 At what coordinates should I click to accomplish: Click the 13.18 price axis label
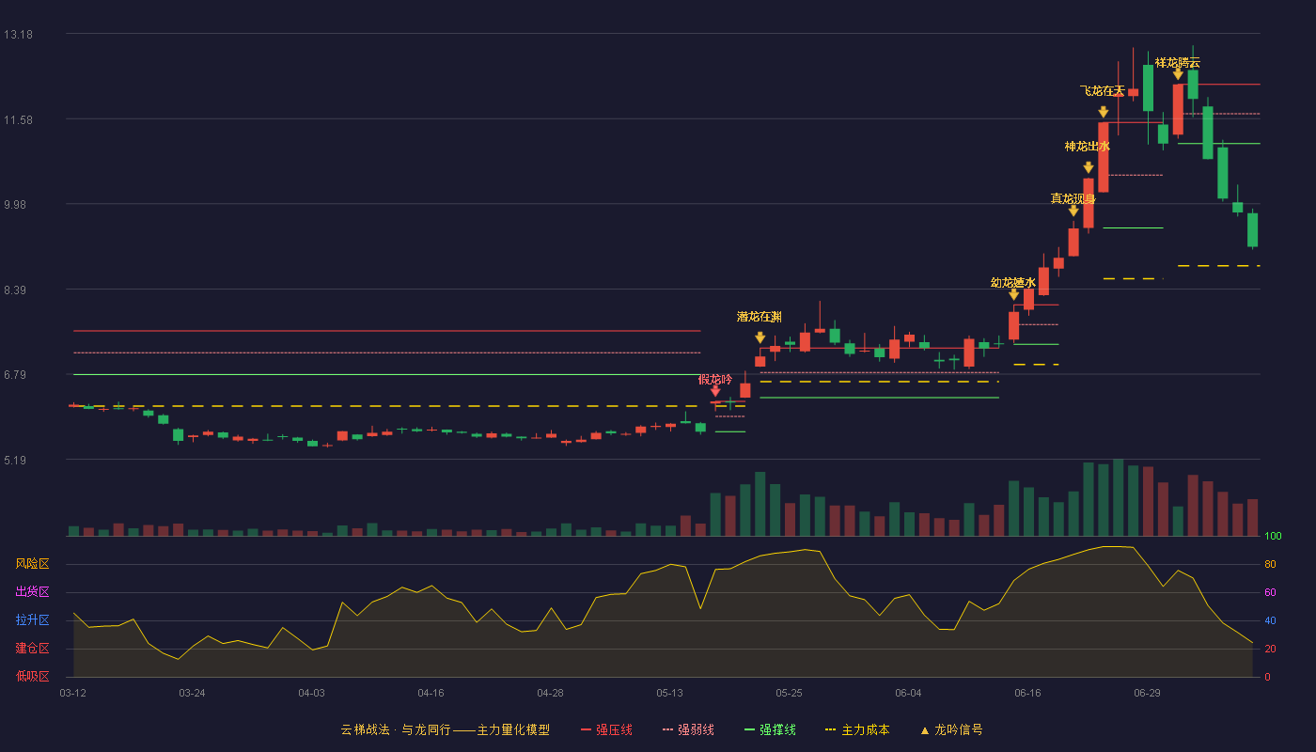point(19,35)
